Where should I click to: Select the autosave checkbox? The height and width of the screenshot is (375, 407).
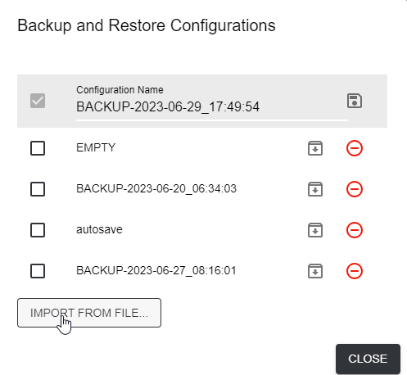[38, 230]
